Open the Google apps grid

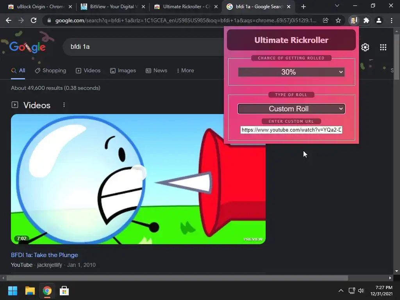tap(383, 47)
